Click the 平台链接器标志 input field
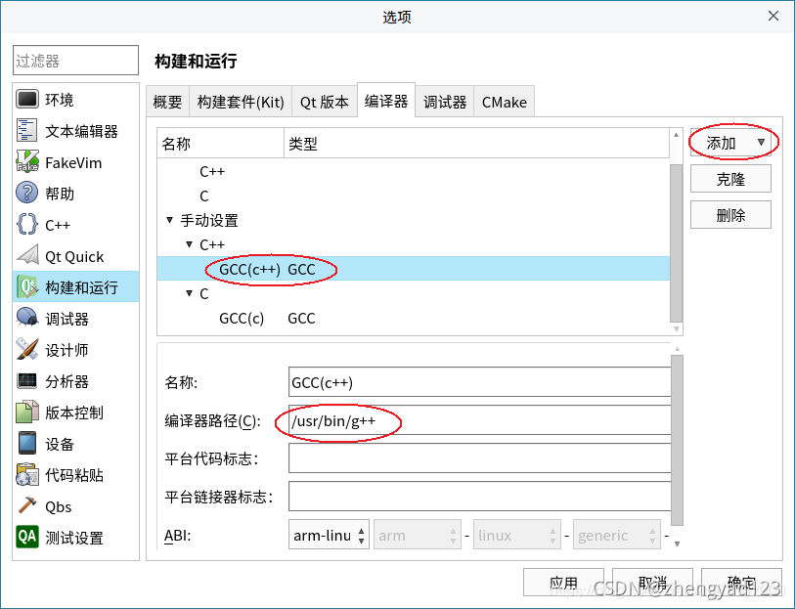795x609 pixels. coord(479,497)
